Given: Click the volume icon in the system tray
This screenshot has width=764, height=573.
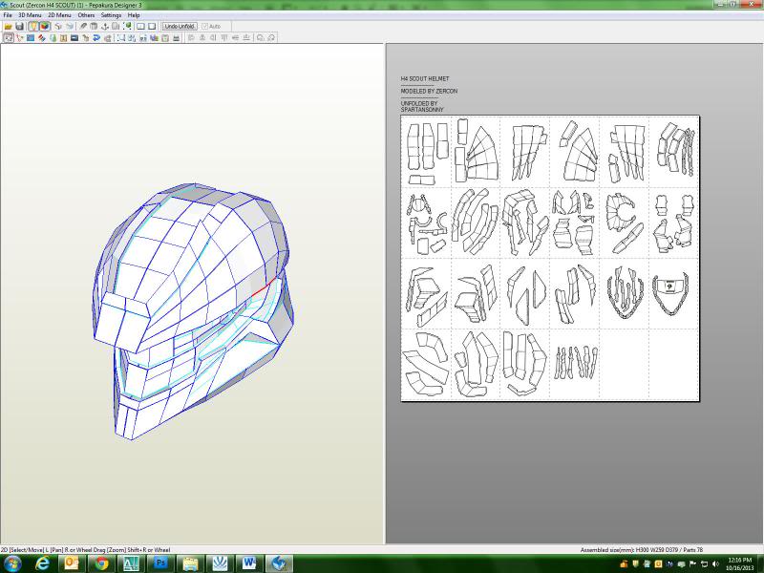Looking at the screenshot, I should [x=715, y=564].
